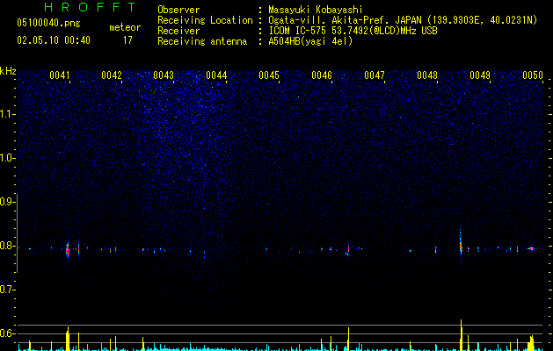Click the 0.7 kHz axis label
The width and height of the screenshot is (553, 351).
(7, 290)
